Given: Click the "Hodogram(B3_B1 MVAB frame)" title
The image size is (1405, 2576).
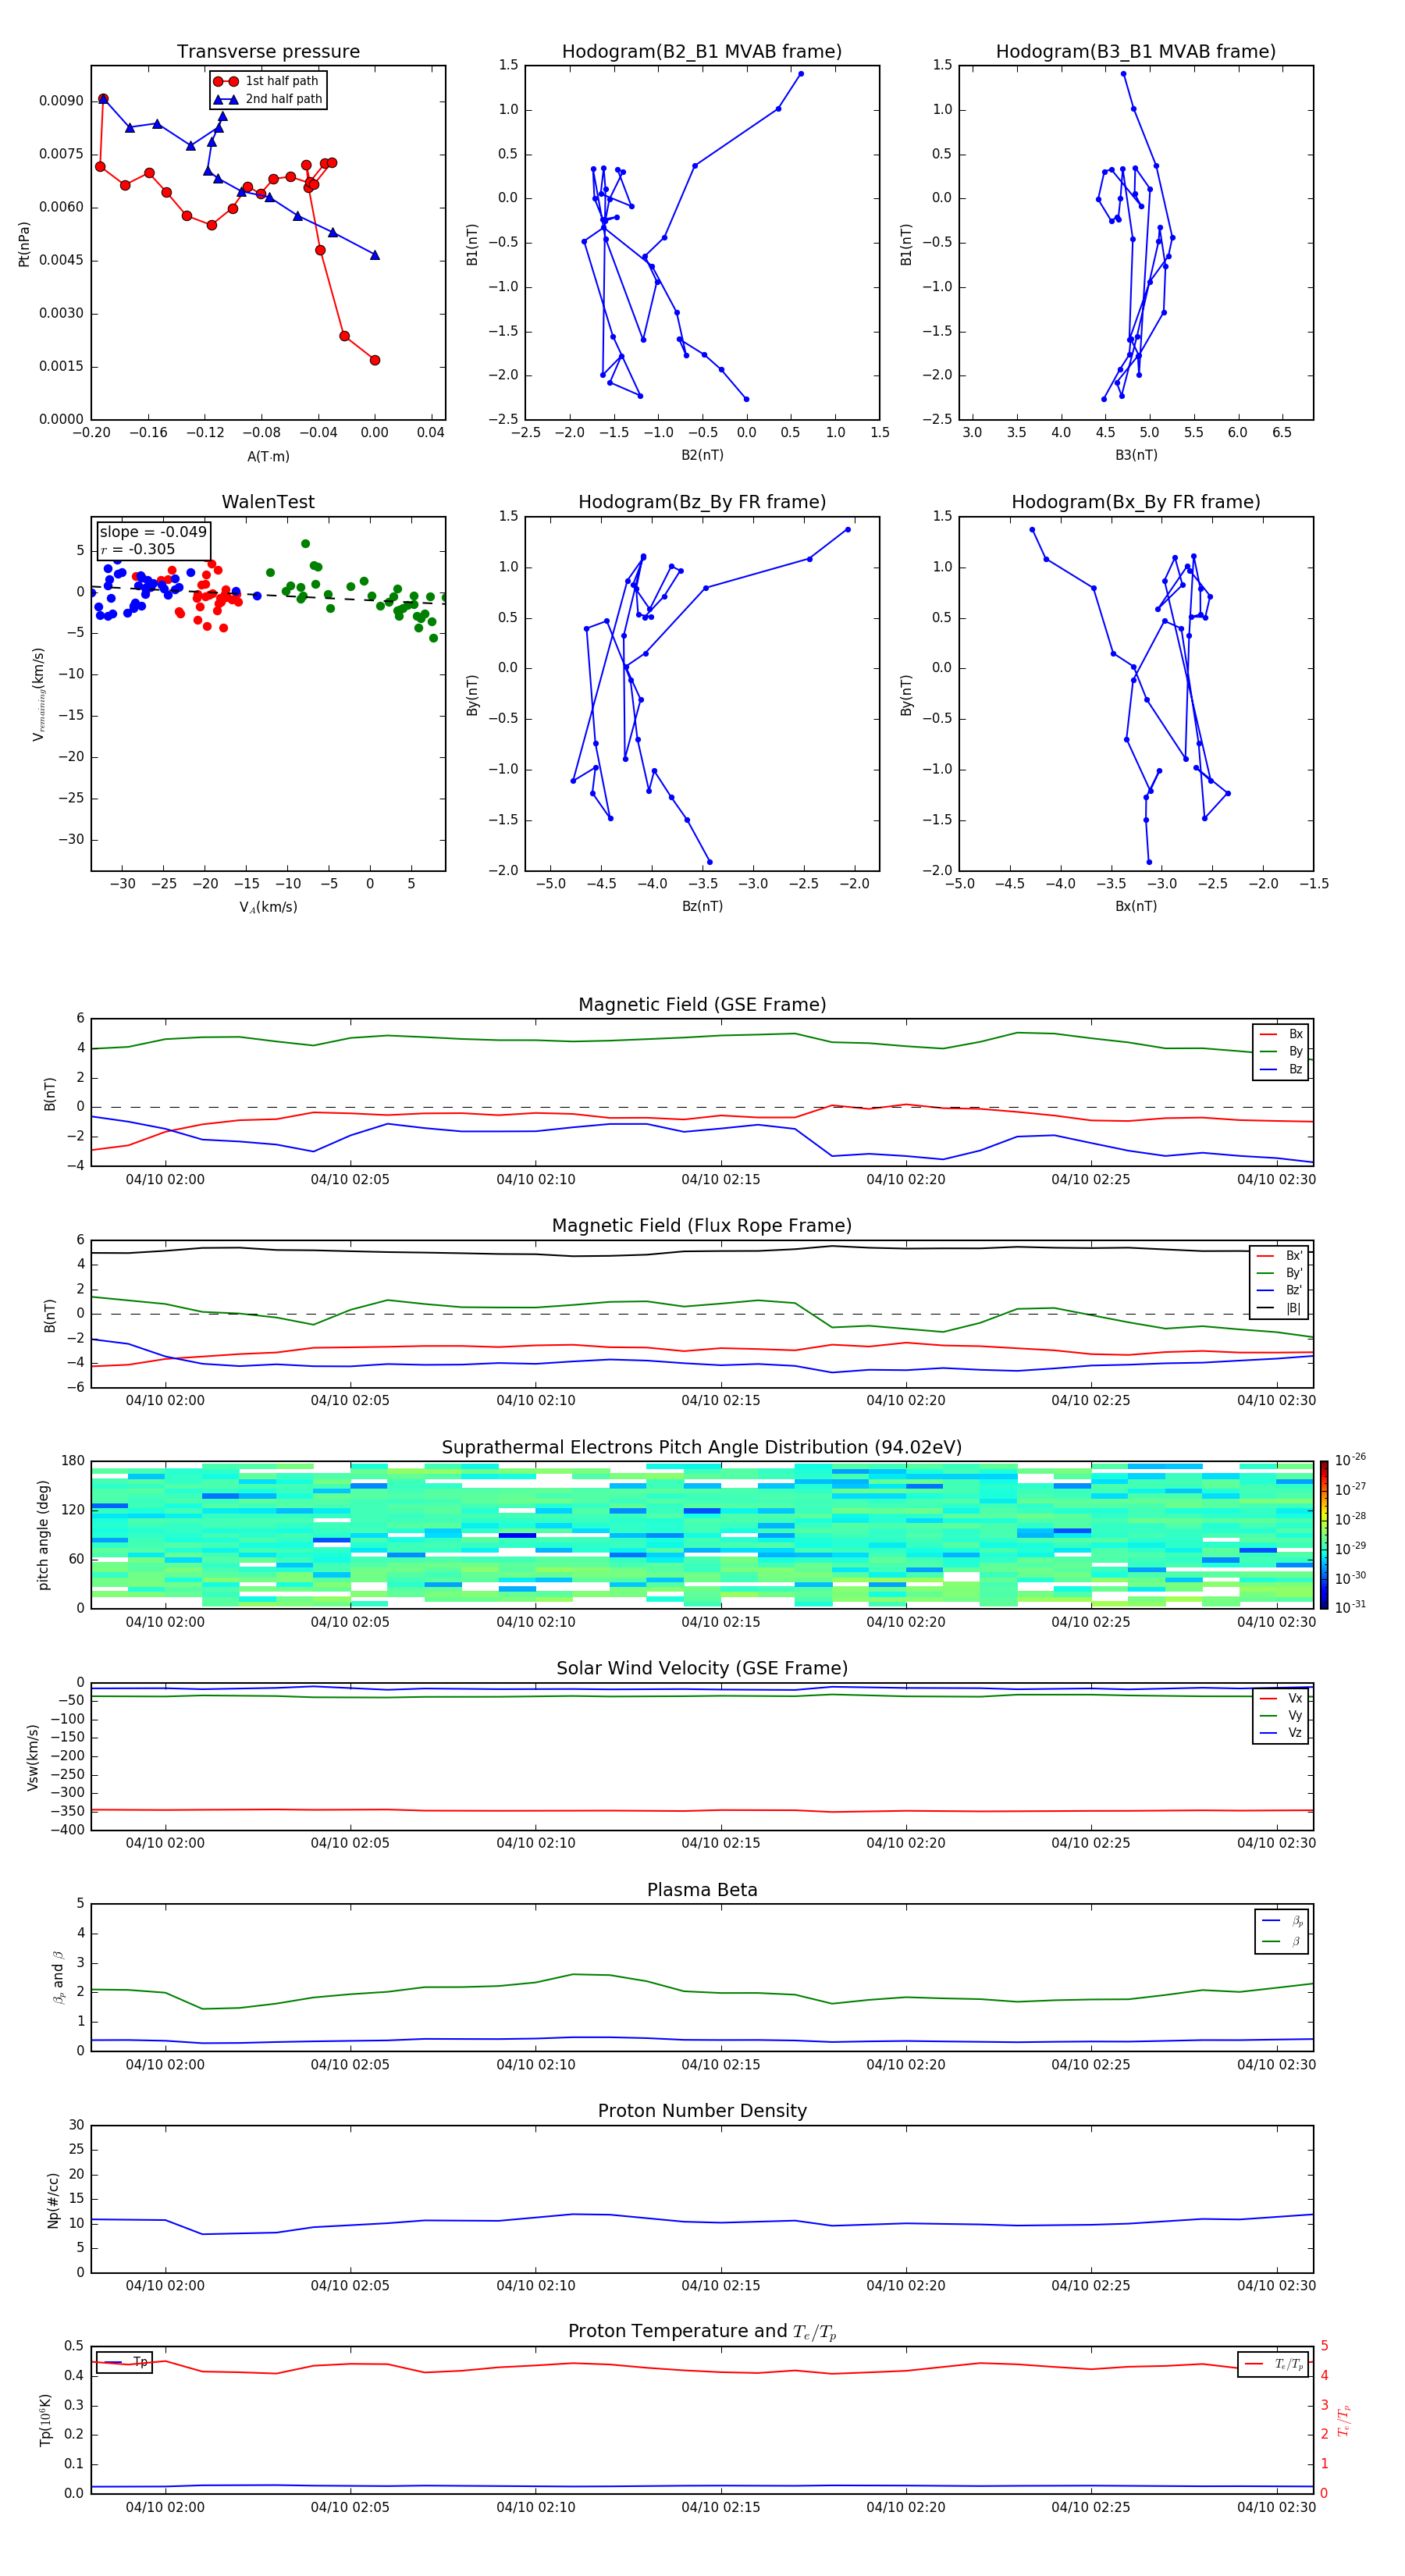Looking at the screenshot, I should click(1136, 51).
